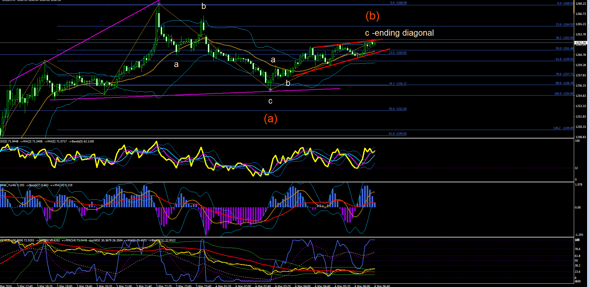The height and width of the screenshot is (287, 589).
Task: Click price scale value 1256.33
Action: pos(581,86)
